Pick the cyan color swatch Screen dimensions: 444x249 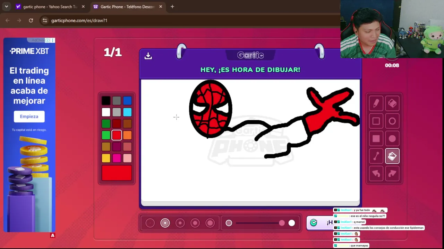pyautogui.click(x=127, y=112)
